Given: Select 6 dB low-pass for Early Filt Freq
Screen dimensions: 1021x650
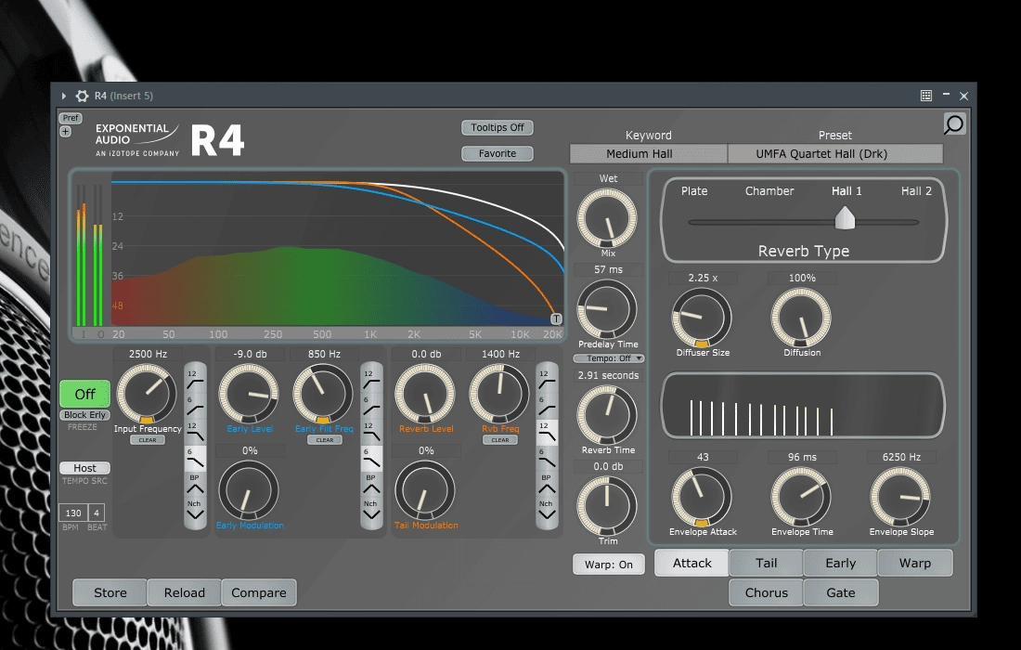Looking at the screenshot, I should [371, 459].
